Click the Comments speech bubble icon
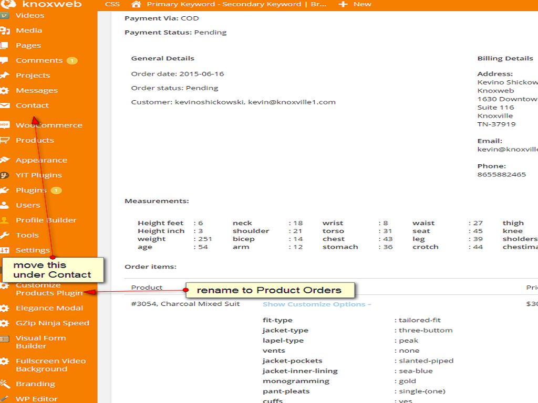538x403 pixels. click(4, 61)
